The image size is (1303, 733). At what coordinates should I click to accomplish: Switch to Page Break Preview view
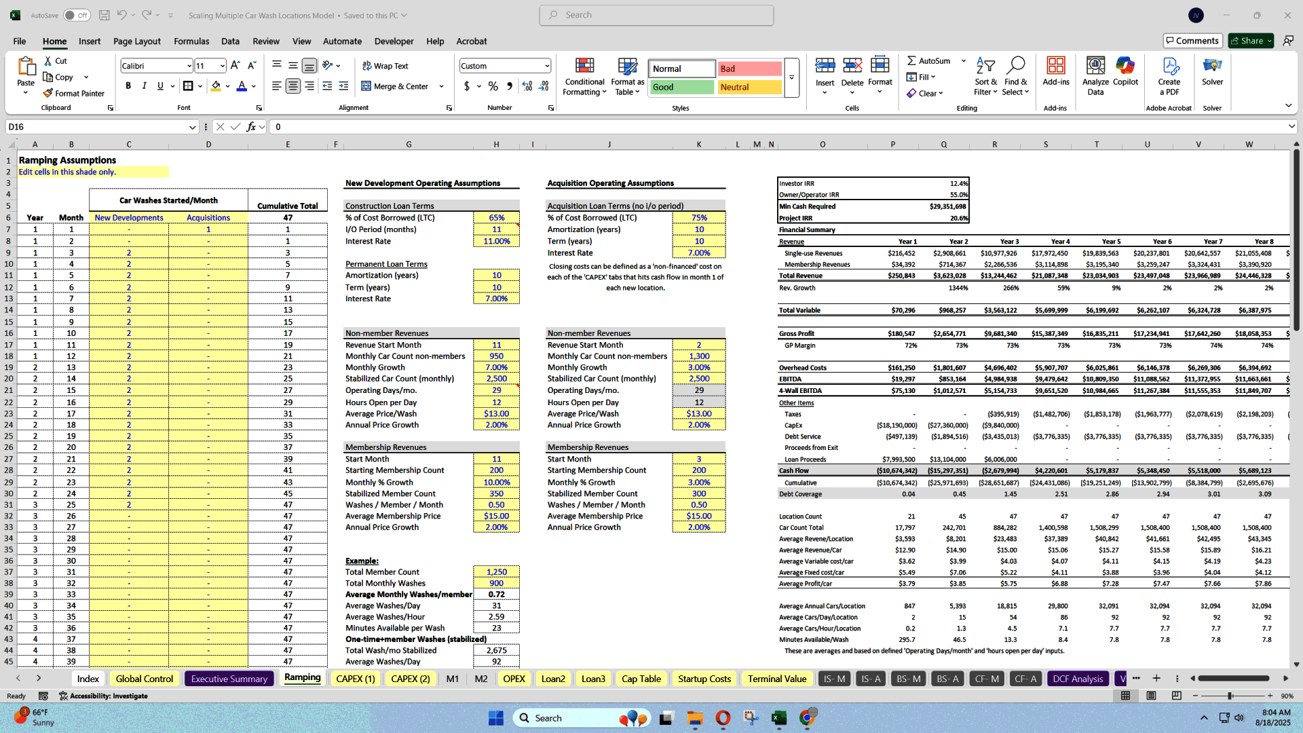1176,696
